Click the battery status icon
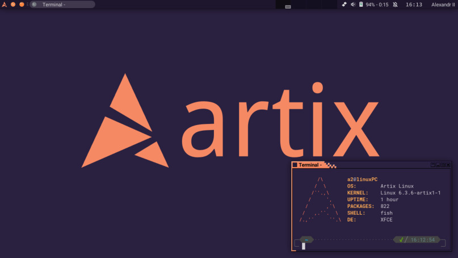This screenshot has height=258, width=458. coord(360,4)
